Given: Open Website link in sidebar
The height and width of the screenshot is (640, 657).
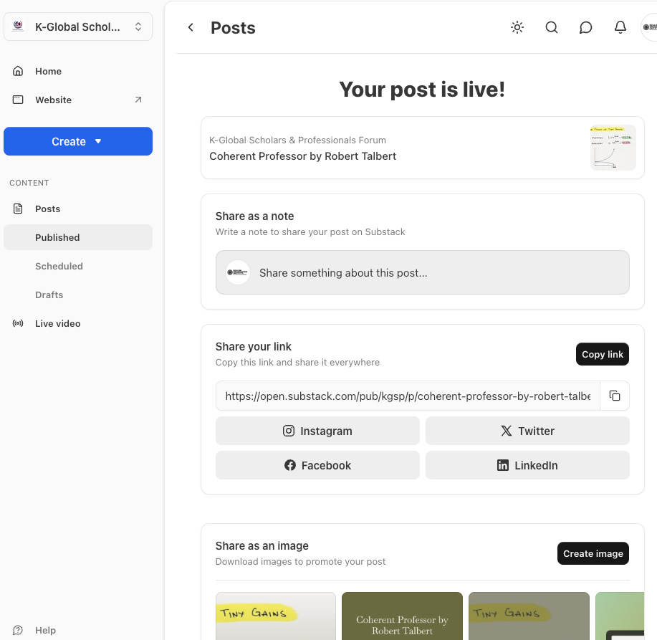Looking at the screenshot, I should coord(78,100).
